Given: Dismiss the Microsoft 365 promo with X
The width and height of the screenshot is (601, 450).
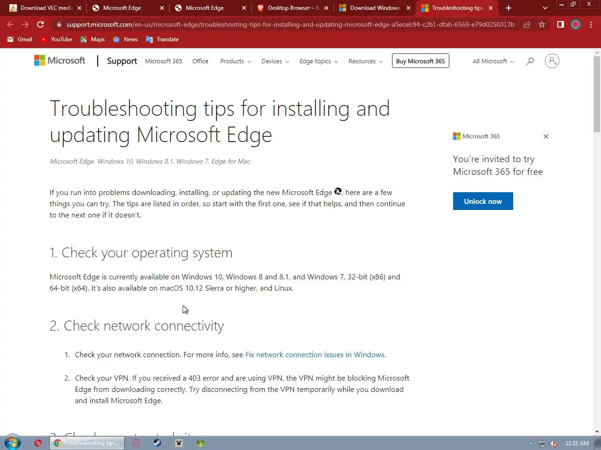Looking at the screenshot, I should point(546,136).
